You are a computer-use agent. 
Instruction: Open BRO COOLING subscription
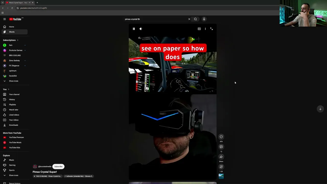14,55
